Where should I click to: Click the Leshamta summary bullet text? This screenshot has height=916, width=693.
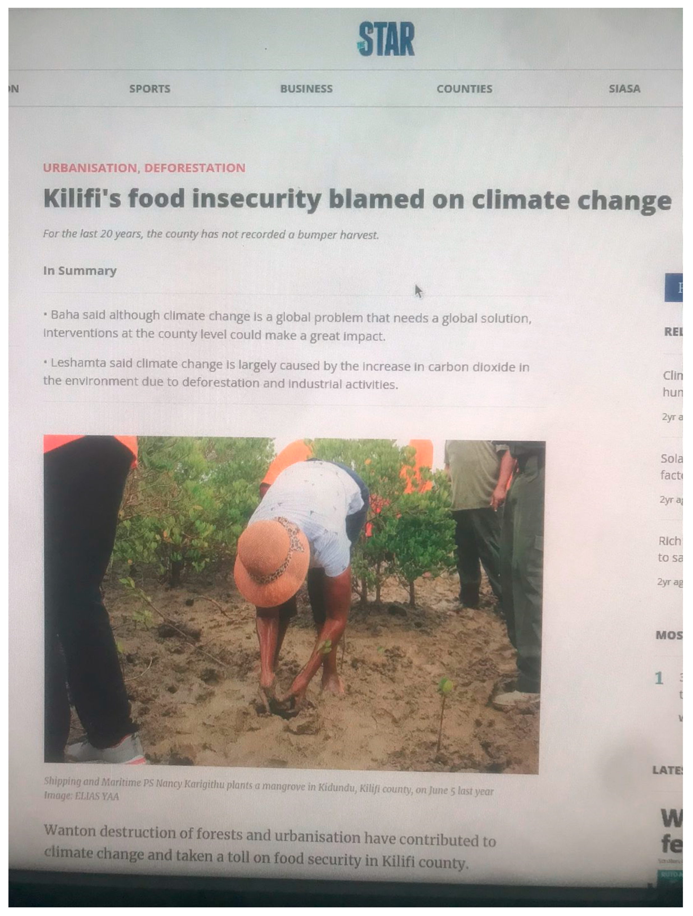(286, 374)
